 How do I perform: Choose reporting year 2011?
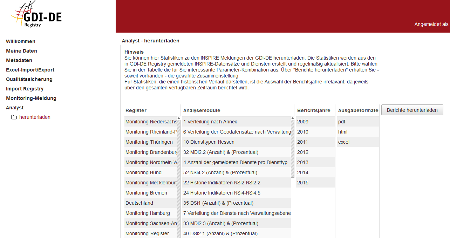315,142
